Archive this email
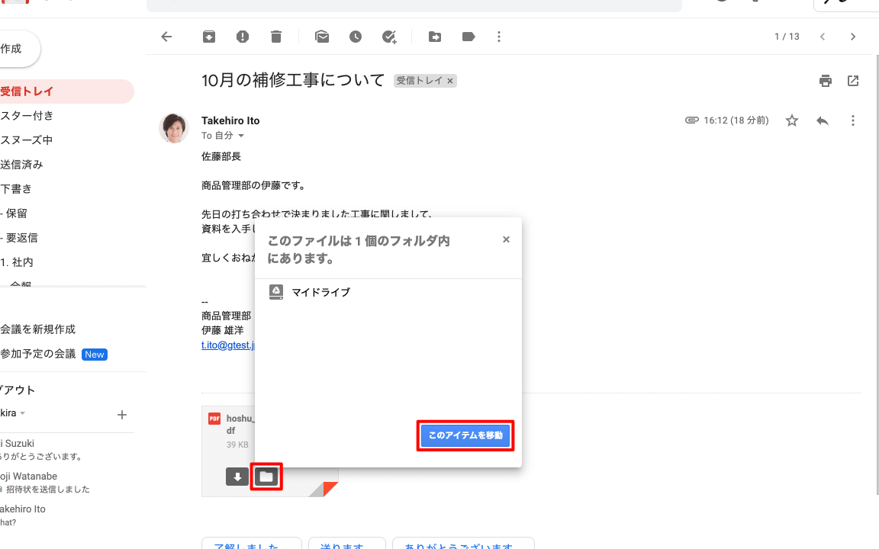879x549 pixels. pos(209,37)
